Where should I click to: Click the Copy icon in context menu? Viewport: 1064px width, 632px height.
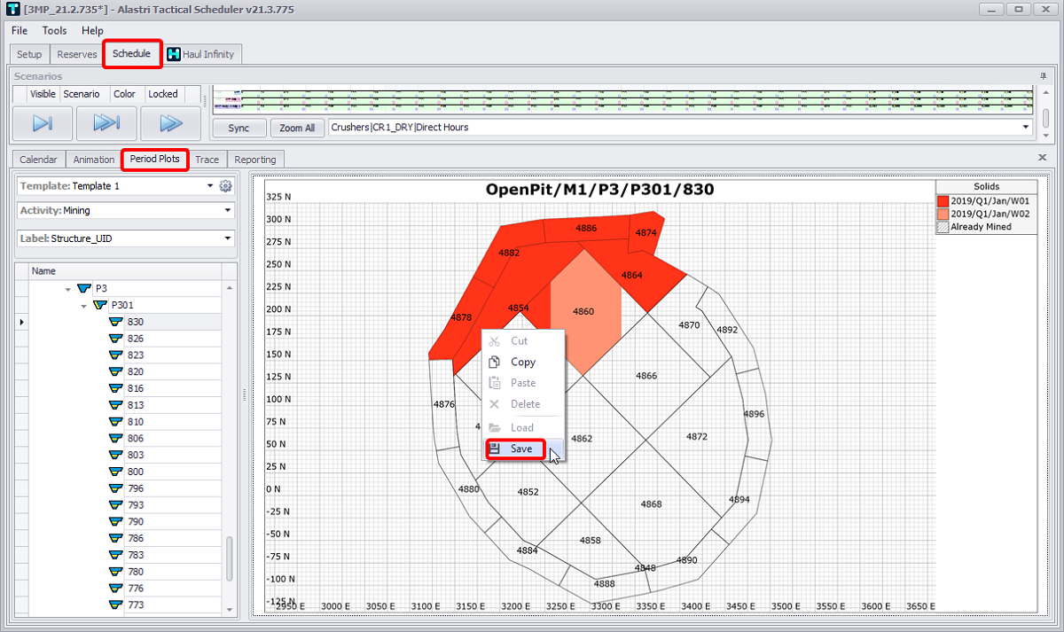point(495,362)
